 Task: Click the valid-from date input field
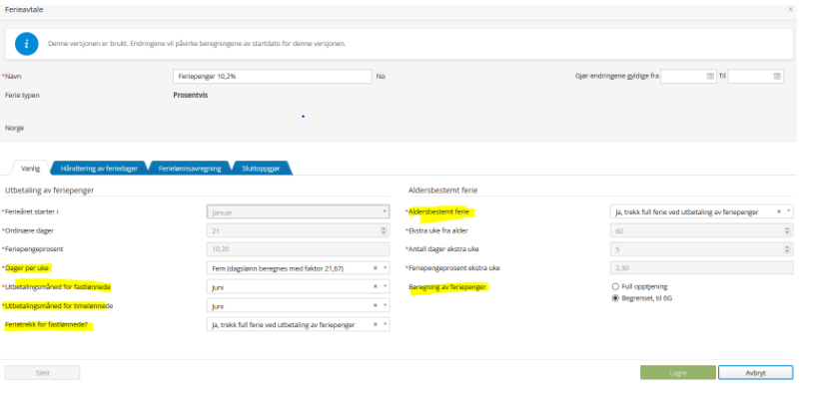pyautogui.click(x=689, y=76)
